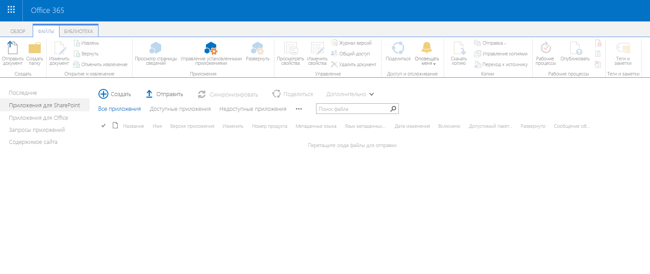650x274 pixels.
Task: Click Переход к источнику in ribbon
Action: coord(501,64)
